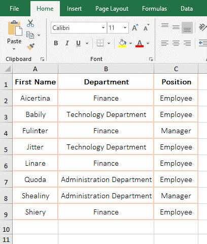Switch to the Home tab
This screenshot has width=207, height=244.
point(45,9)
